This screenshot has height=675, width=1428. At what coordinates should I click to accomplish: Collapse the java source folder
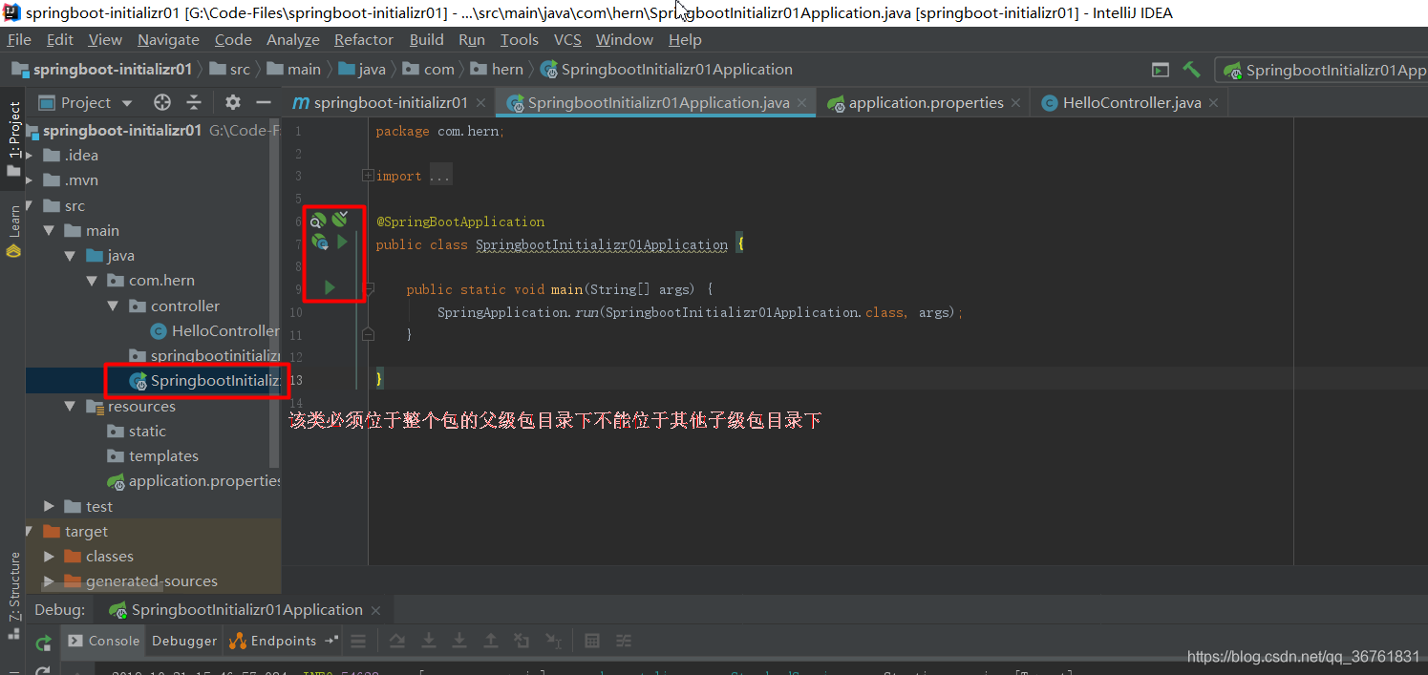point(70,256)
